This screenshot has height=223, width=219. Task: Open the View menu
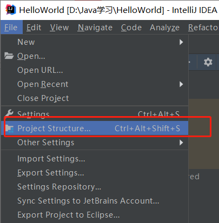(x=59, y=28)
